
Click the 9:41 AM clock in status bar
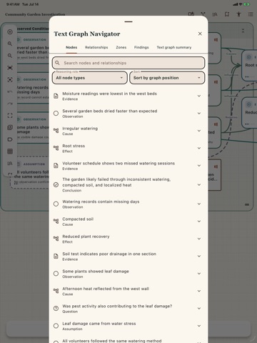click(12, 4)
